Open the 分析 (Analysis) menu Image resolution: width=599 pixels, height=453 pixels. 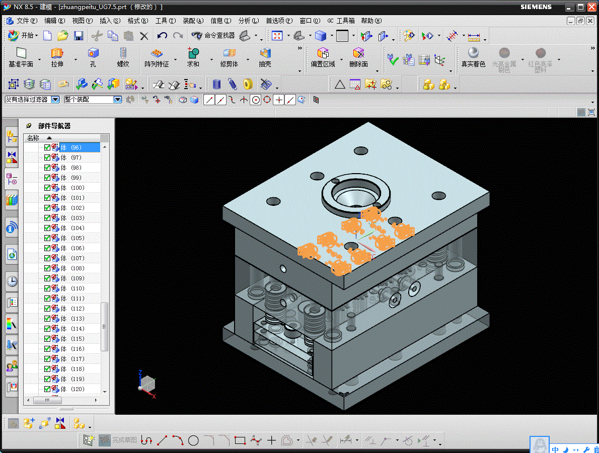pos(248,21)
